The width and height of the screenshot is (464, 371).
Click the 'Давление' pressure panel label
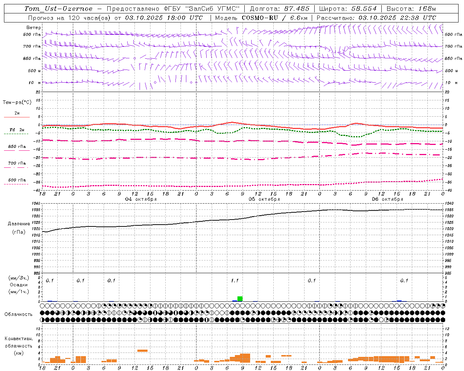tap(19, 224)
